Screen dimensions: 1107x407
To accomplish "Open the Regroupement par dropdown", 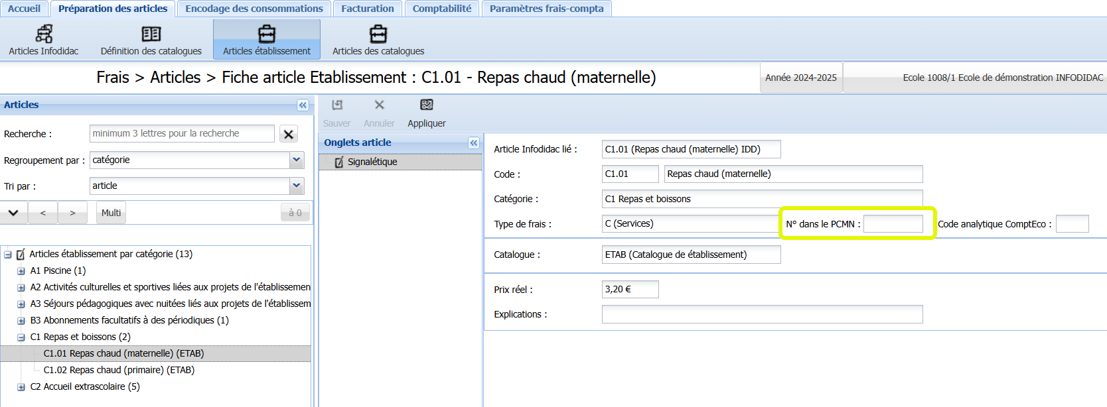I will [x=297, y=160].
